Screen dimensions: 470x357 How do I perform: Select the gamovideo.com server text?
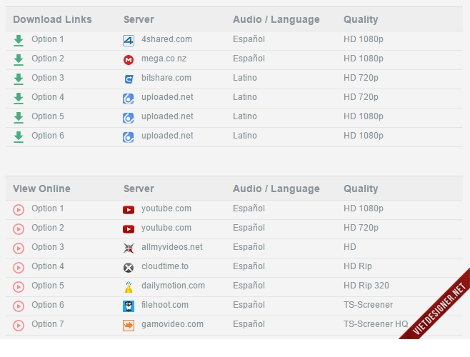[x=172, y=324]
